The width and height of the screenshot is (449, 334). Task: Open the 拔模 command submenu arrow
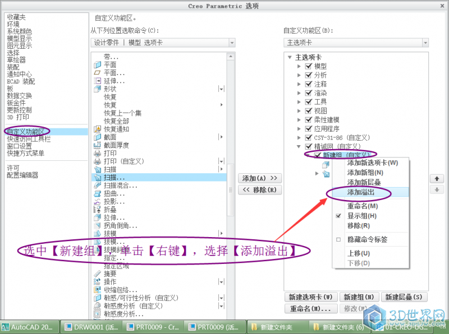click(x=221, y=234)
